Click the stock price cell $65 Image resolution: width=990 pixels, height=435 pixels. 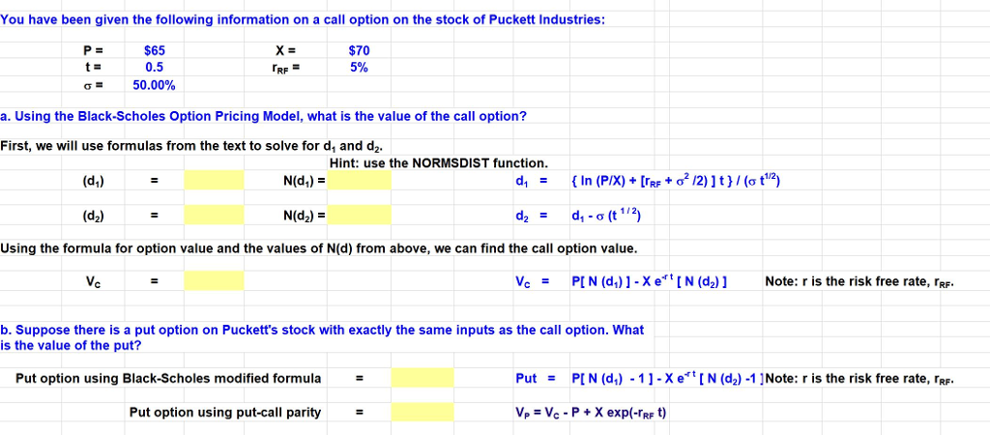(155, 51)
